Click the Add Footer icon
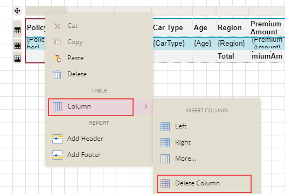 pos(57,155)
